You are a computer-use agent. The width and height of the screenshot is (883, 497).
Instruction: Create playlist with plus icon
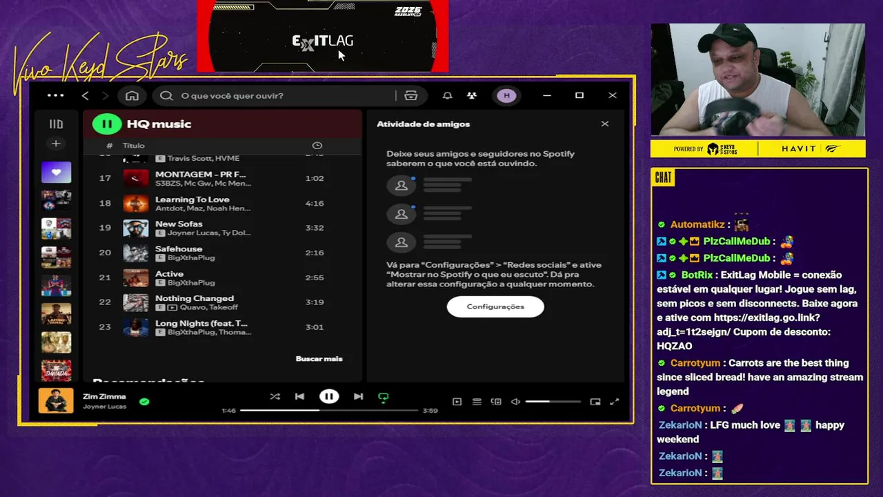56,144
